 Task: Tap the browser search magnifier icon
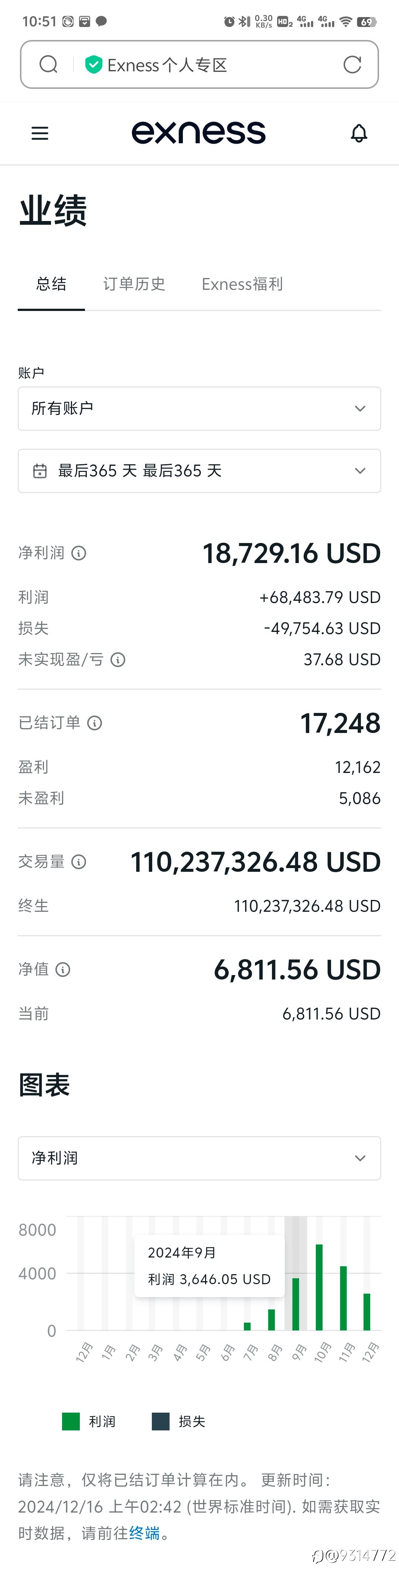point(48,64)
